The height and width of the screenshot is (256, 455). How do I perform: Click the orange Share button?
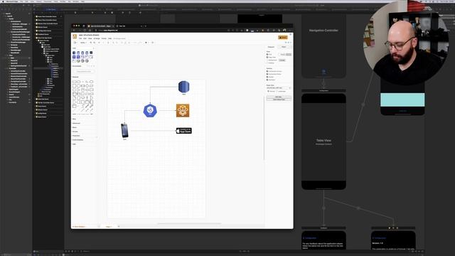pos(283,38)
